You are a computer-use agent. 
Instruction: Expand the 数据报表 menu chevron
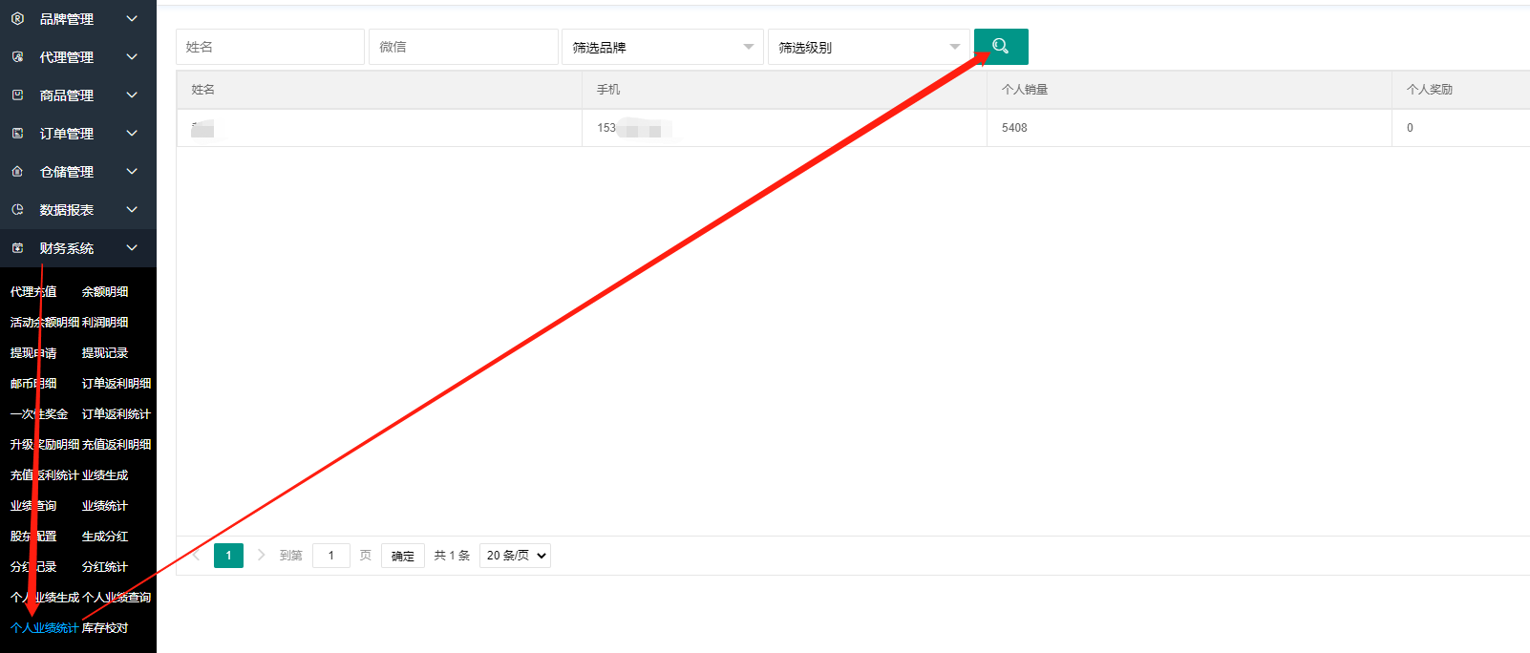coord(132,210)
